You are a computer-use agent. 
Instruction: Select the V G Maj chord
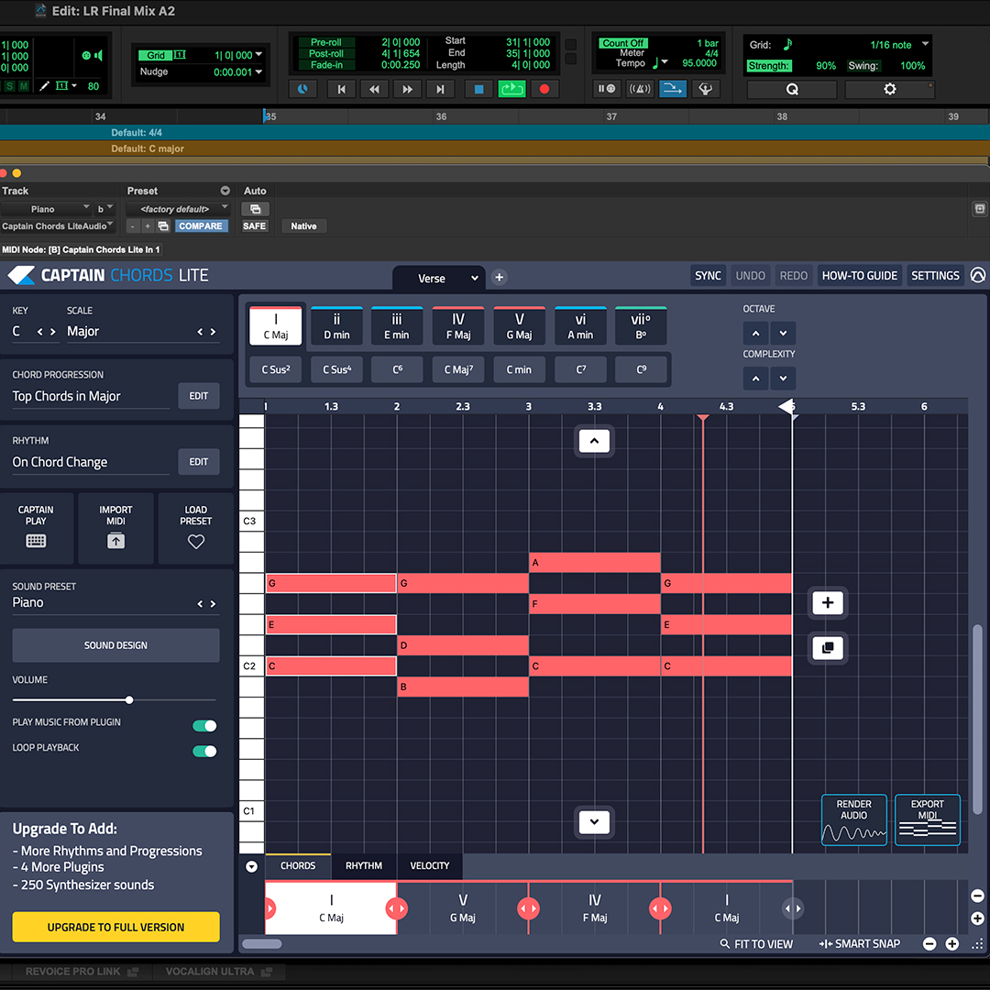(x=519, y=325)
